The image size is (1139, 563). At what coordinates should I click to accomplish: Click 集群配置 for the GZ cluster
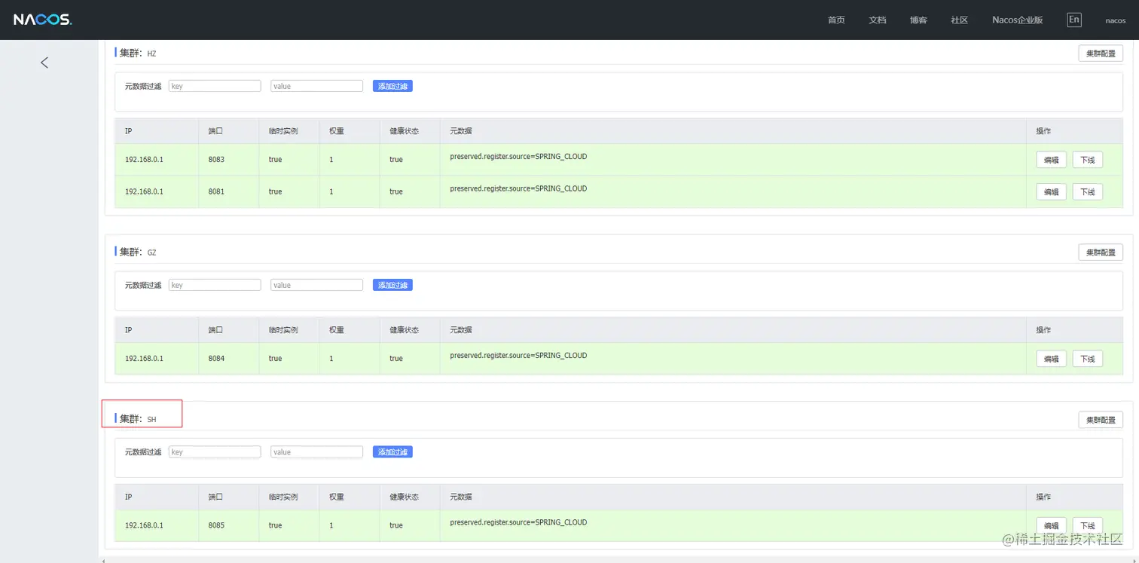tap(1101, 252)
